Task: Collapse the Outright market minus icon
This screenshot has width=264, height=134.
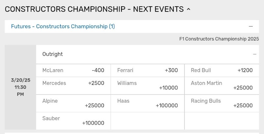Action: coord(254,54)
